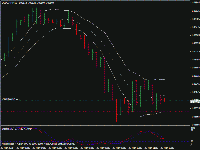Image resolution: width=200 pixels, height=150 pixels.
Task: Click the 1.06945 price axis label
Action: [x=196, y=3]
